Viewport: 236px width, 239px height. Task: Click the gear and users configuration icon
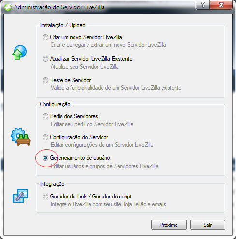(x=21, y=137)
